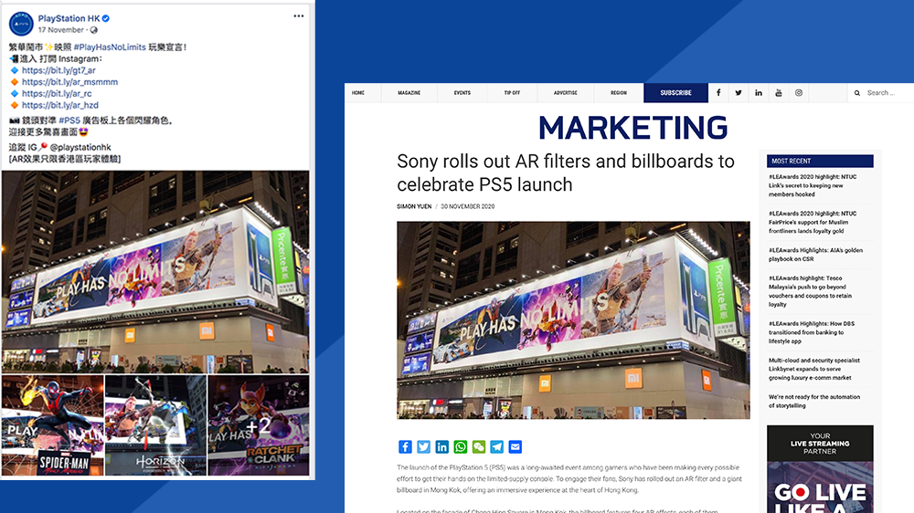The height and width of the screenshot is (513, 914).
Task: Open the Facebook icon in nav bar
Action: (718, 93)
